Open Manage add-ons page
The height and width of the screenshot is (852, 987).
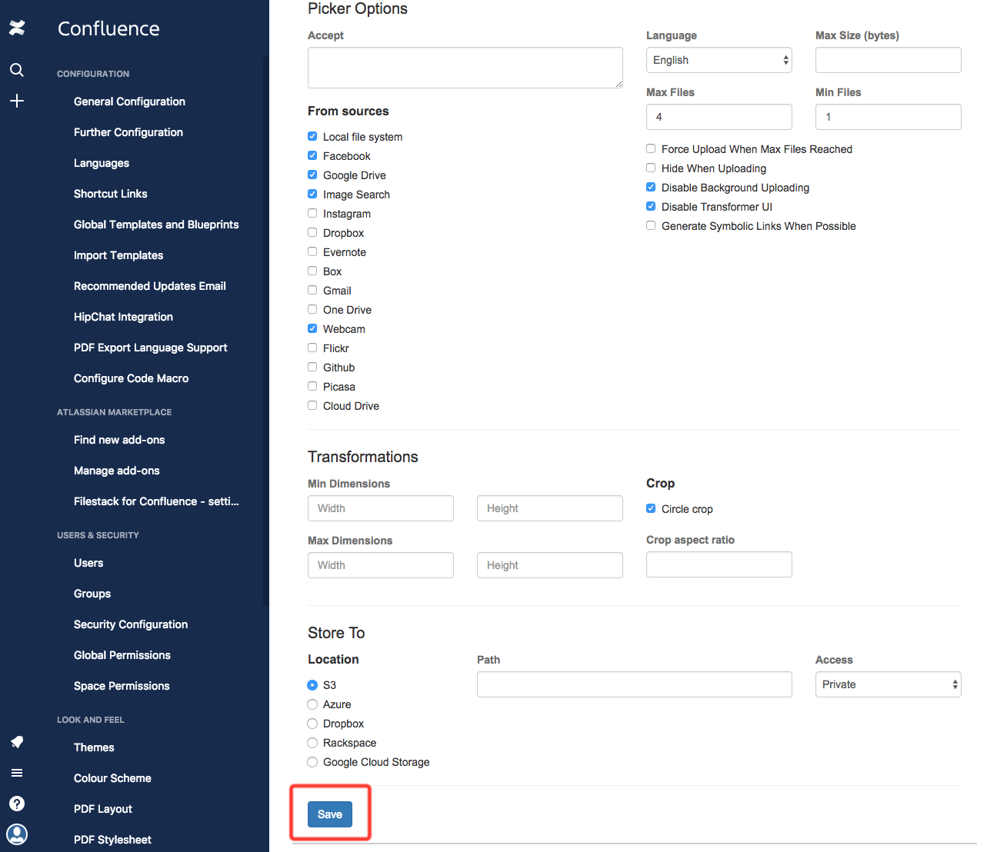(x=117, y=471)
